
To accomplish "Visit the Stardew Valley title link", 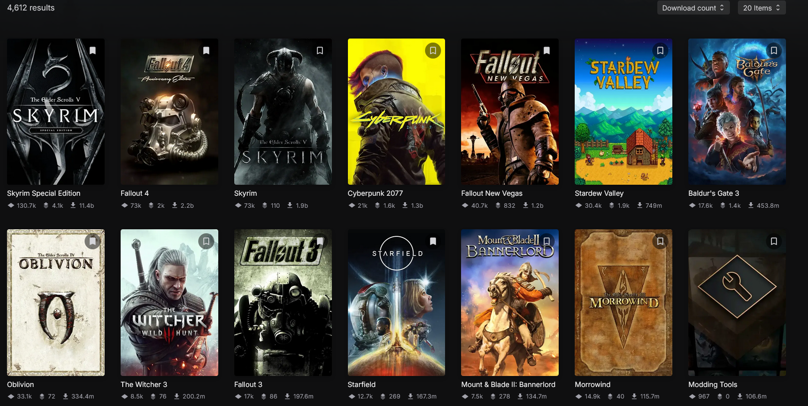I will [599, 193].
